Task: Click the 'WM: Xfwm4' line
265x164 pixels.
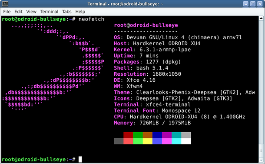Action: pos(128,86)
